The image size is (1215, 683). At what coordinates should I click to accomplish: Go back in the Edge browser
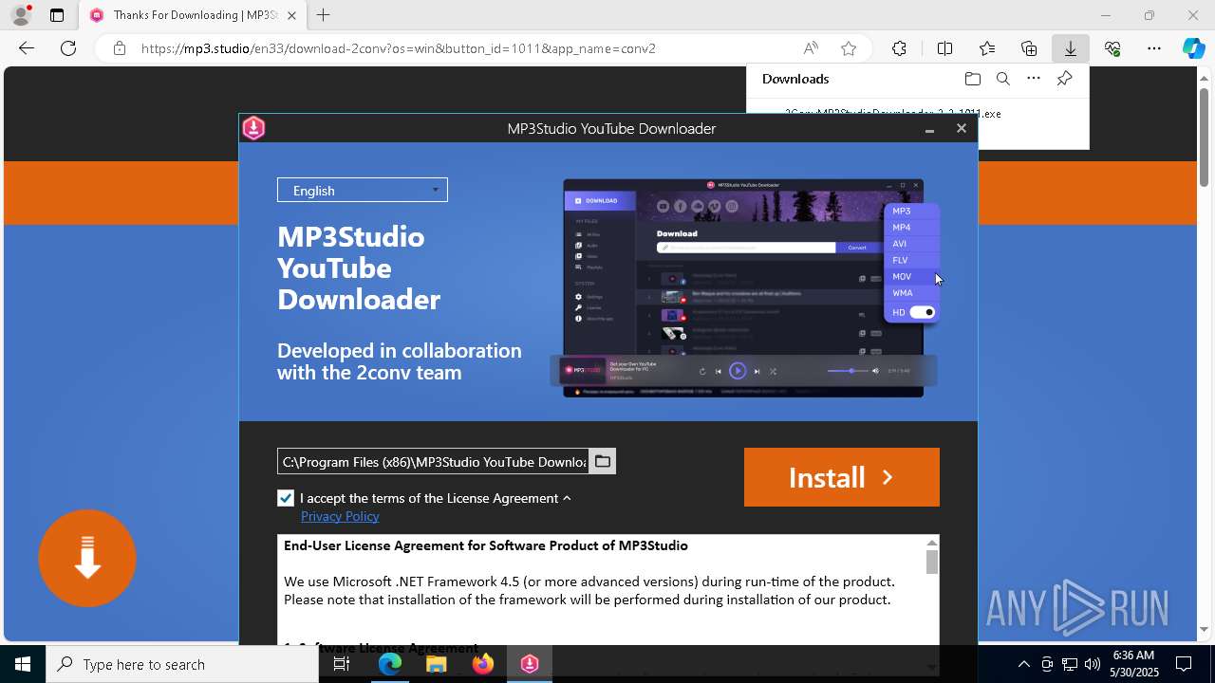(27, 48)
